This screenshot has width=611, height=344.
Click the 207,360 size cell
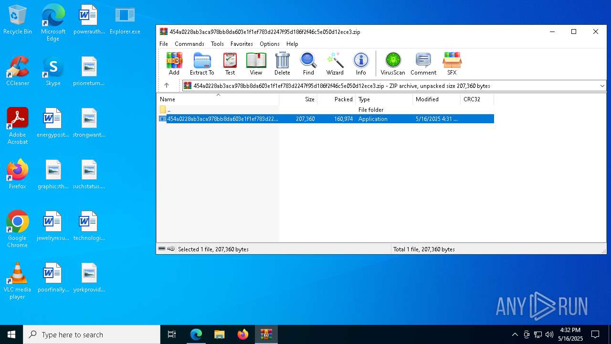click(305, 119)
